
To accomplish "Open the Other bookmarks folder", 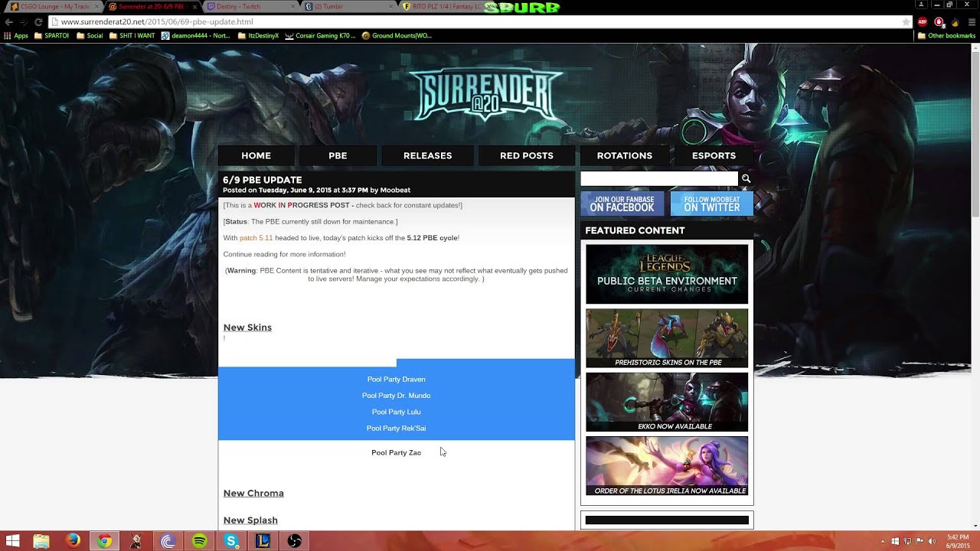I will pyautogui.click(x=946, y=36).
